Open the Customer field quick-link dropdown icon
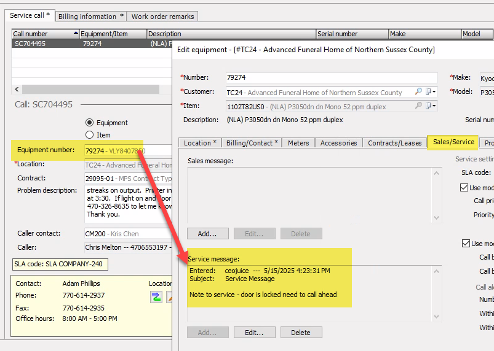Viewport: 494px width, 351px height. pyautogui.click(x=431, y=91)
